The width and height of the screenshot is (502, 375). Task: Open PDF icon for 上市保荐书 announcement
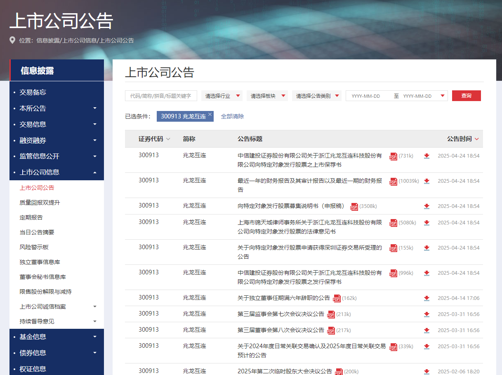(x=393, y=156)
